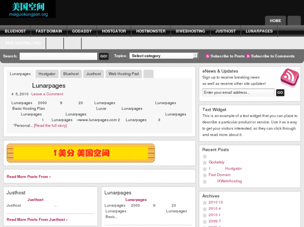
Task: Click Read More Posts From Justhost link
Action: coord(37,220)
